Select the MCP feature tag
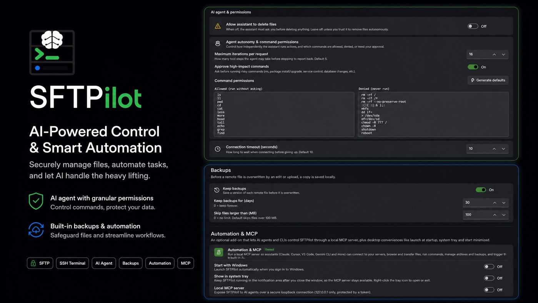This screenshot has width=538, height=303. [x=186, y=263]
